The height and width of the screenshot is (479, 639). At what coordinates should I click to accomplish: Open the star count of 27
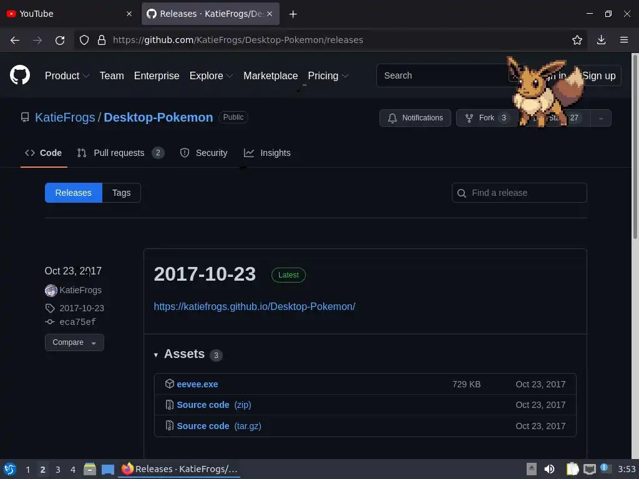(x=574, y=118)
